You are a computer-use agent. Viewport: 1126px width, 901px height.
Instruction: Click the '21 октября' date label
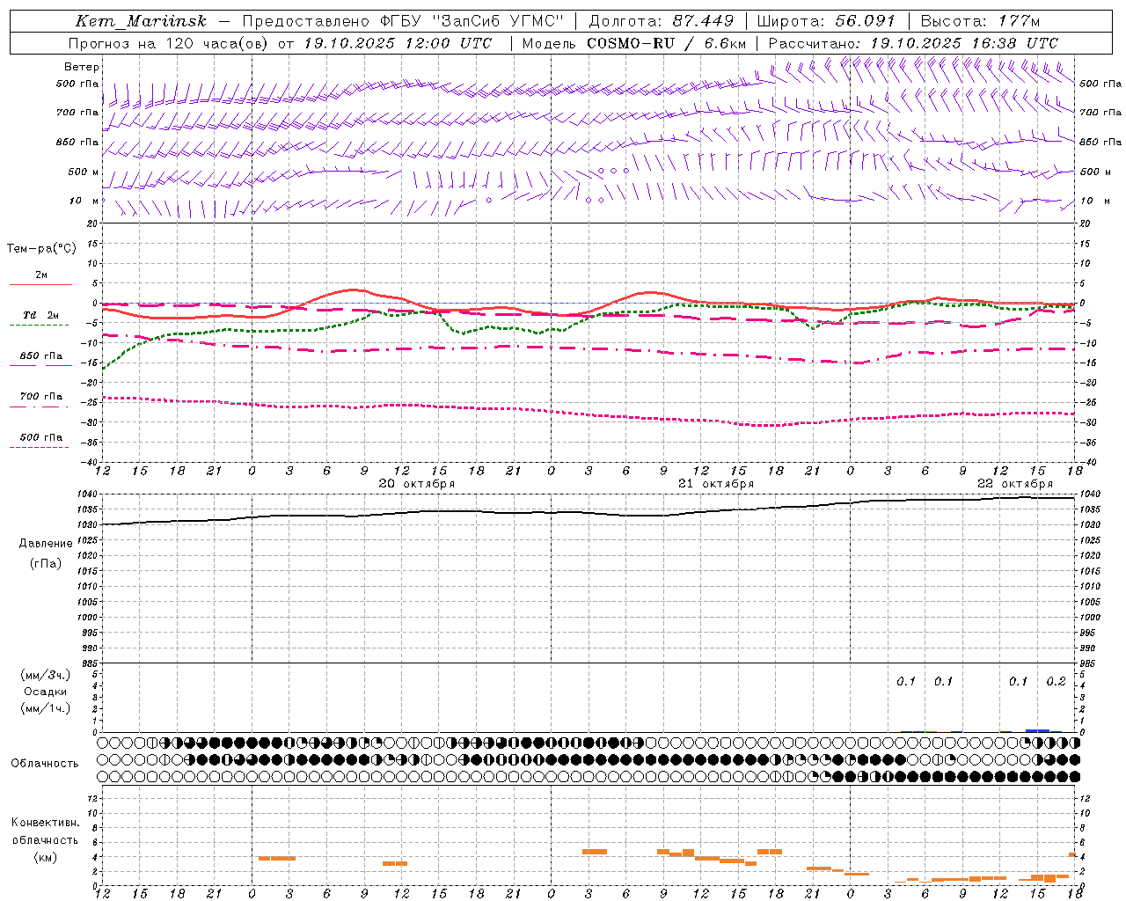pos(716,484)
